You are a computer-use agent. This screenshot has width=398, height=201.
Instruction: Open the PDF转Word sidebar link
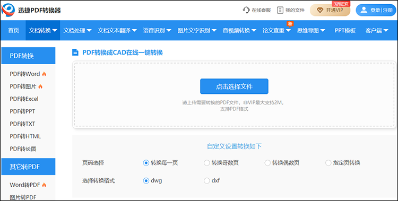pos(25,74)
